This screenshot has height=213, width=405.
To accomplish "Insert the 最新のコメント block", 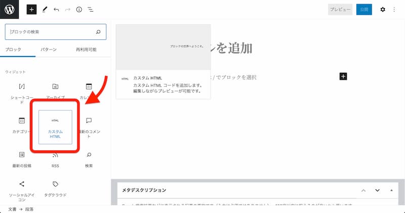I will [x=89, y=127].
